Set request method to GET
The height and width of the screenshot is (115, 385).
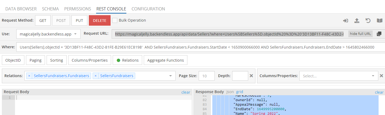click(x=43, y=20)
